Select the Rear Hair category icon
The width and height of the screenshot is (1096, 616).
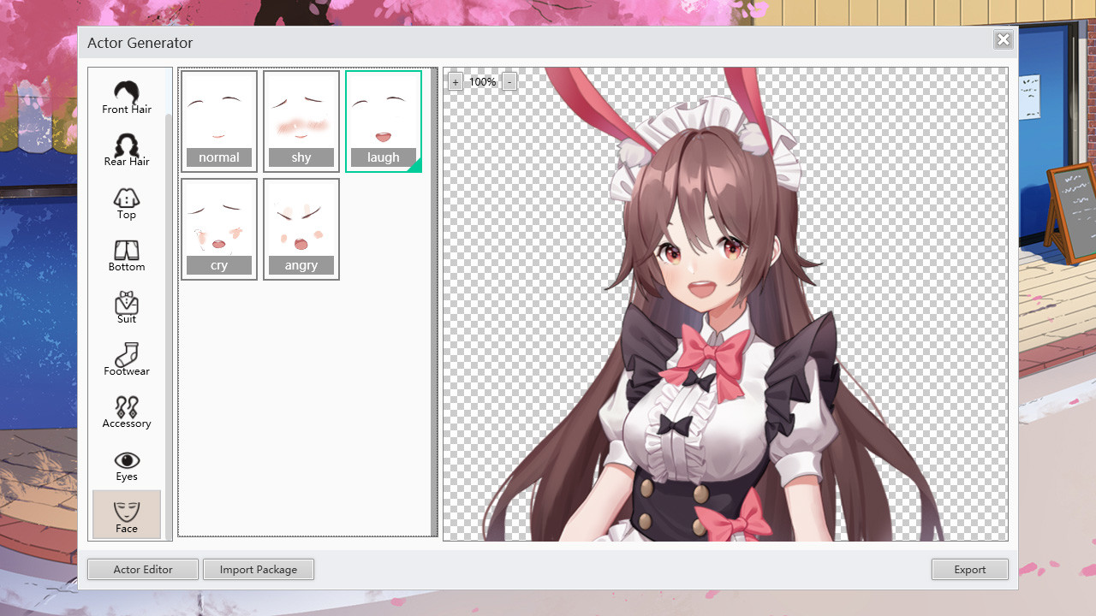pyautogui.click(x=126, y=148)
